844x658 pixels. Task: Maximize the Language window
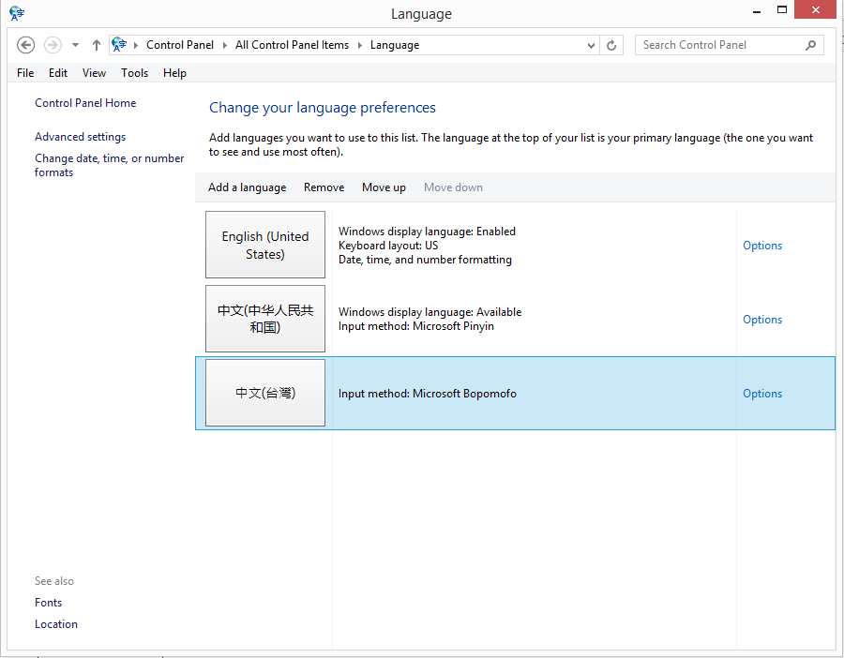(782, 9)
